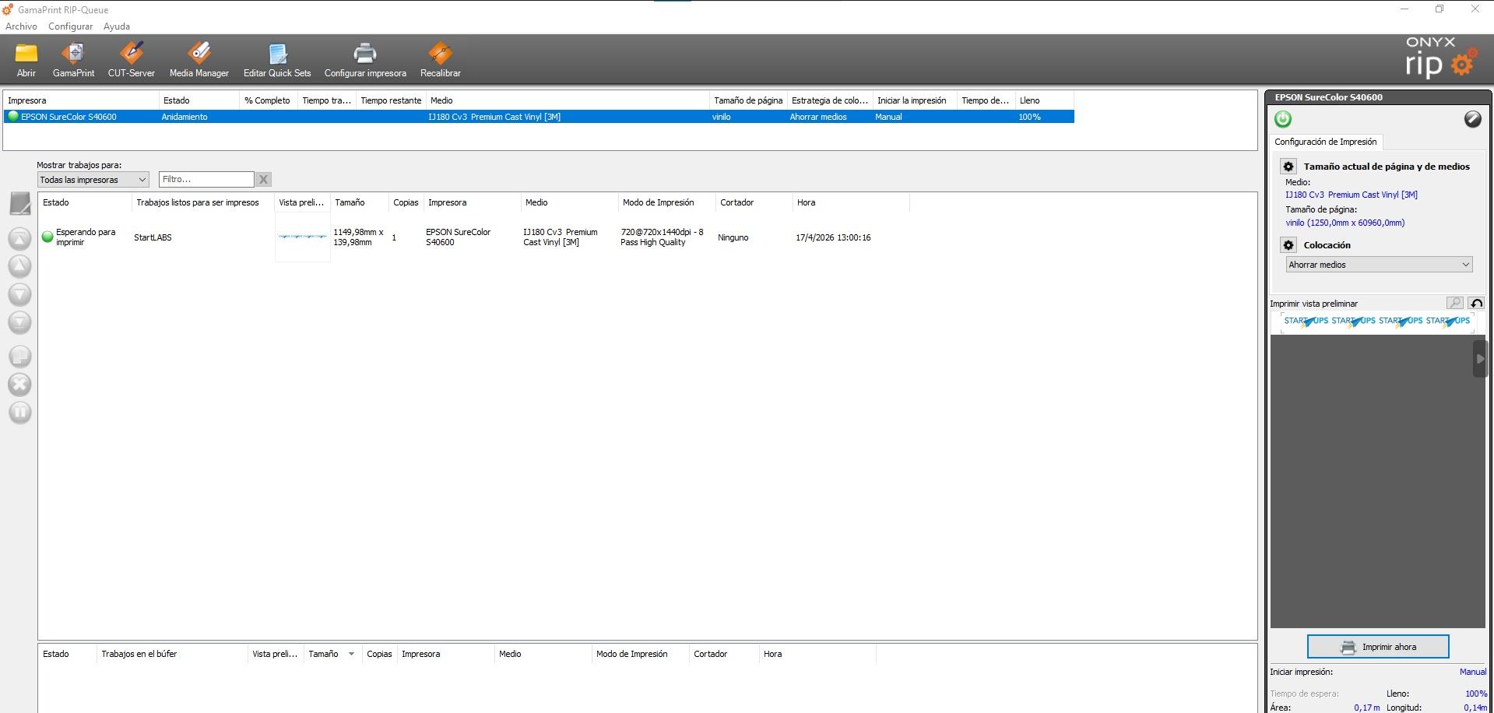
Task: Sort printer list by Estado column
Action: click(x=199, y=100)
